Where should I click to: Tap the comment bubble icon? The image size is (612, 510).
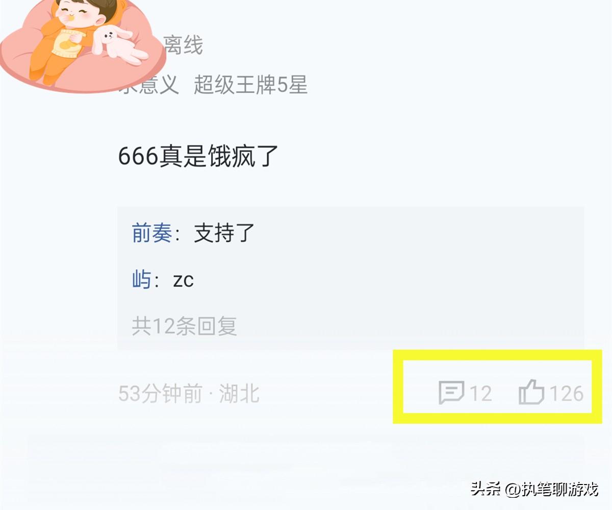(x=451, y=393)
